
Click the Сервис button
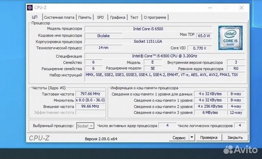coord(179,138)
